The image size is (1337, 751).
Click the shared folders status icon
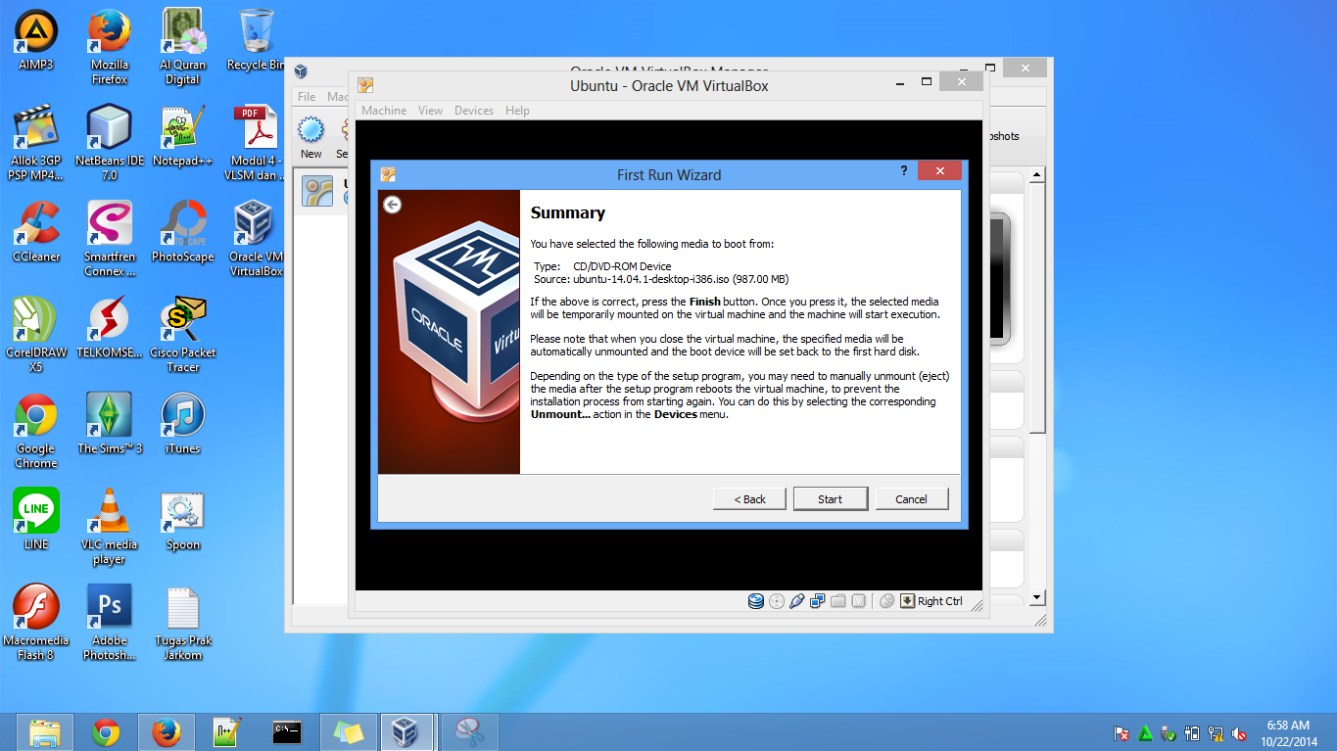(x=838, y=601)
